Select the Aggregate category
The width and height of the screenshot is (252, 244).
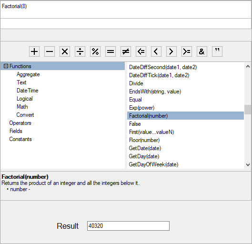click(x=28, y=74)
